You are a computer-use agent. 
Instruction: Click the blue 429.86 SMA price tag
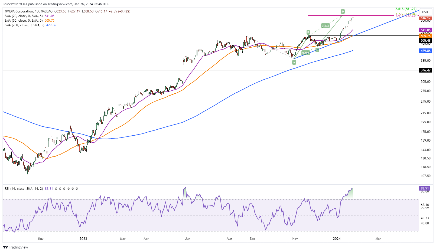pyautogui.click(x=425, y=51)
